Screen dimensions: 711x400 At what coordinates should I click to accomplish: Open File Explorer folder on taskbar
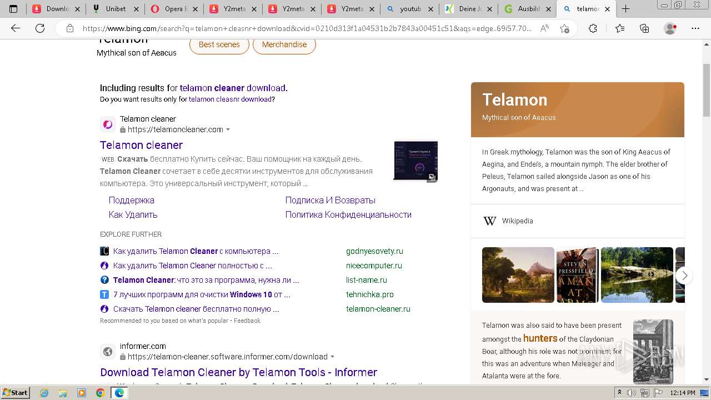63,393
